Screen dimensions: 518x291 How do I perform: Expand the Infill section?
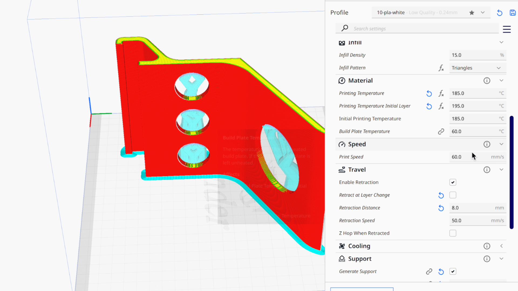coord(502,42)
